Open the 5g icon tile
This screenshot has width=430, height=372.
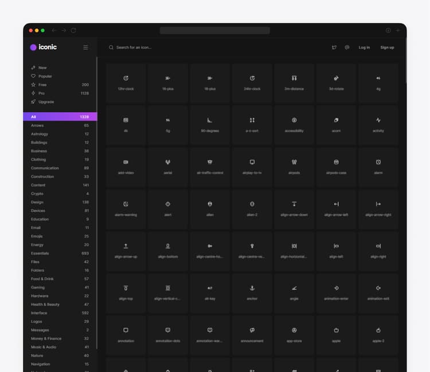168,125
